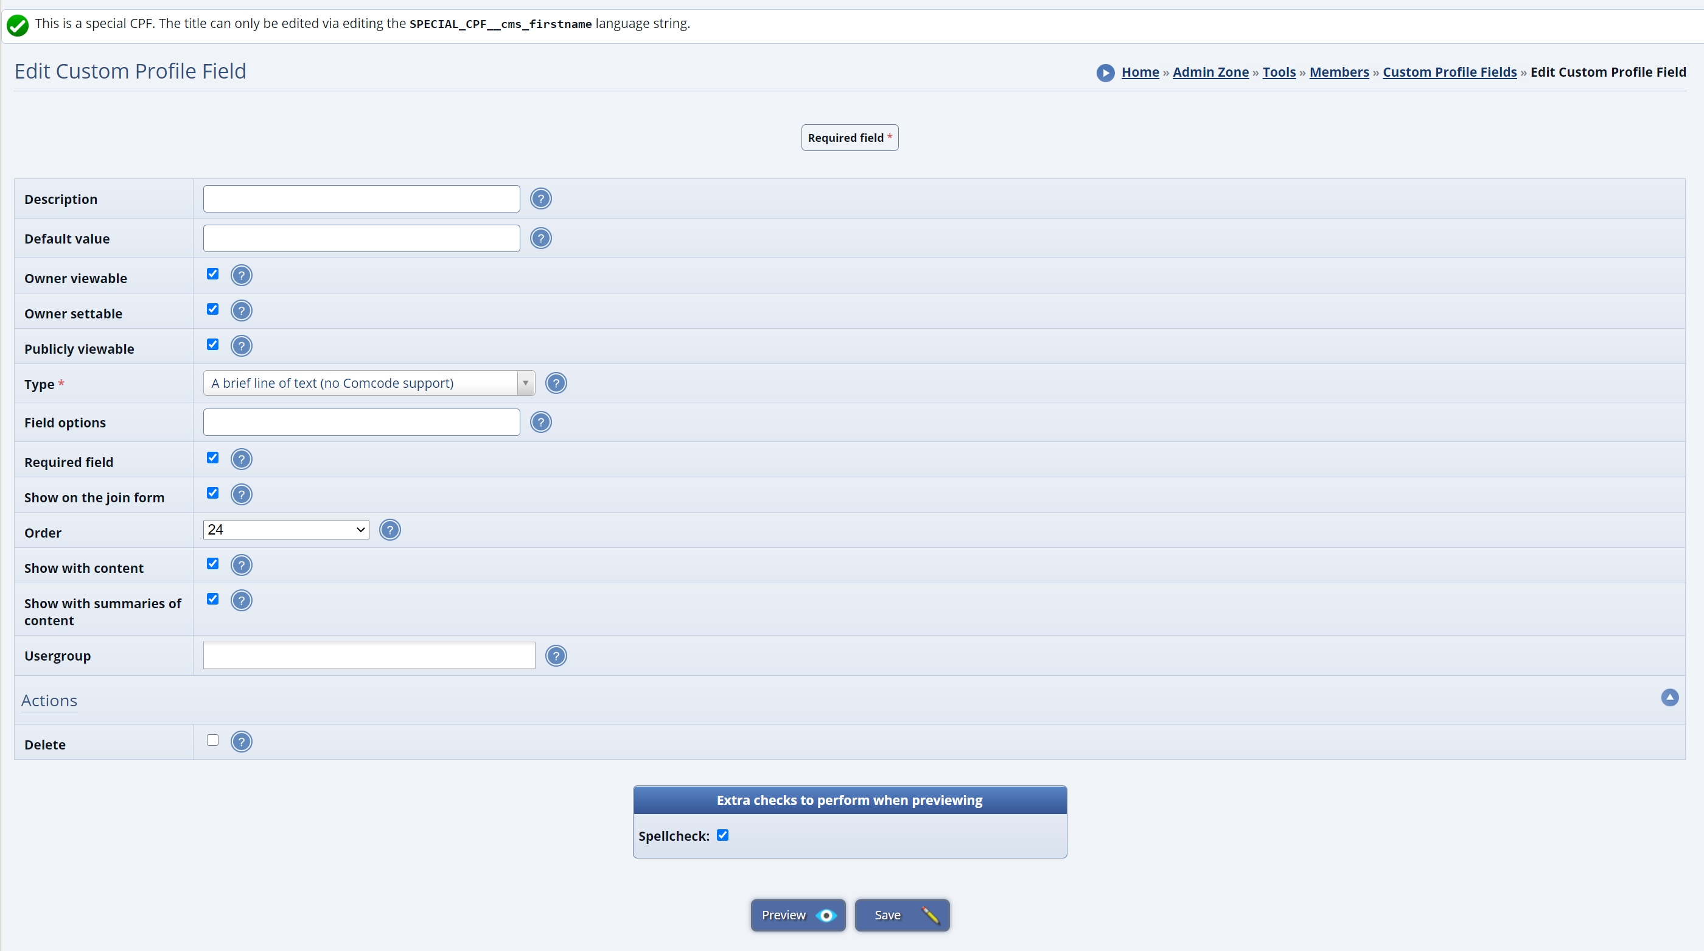Click help icon next to Order dropdown
1704x951 pixels.
(389, 530)
